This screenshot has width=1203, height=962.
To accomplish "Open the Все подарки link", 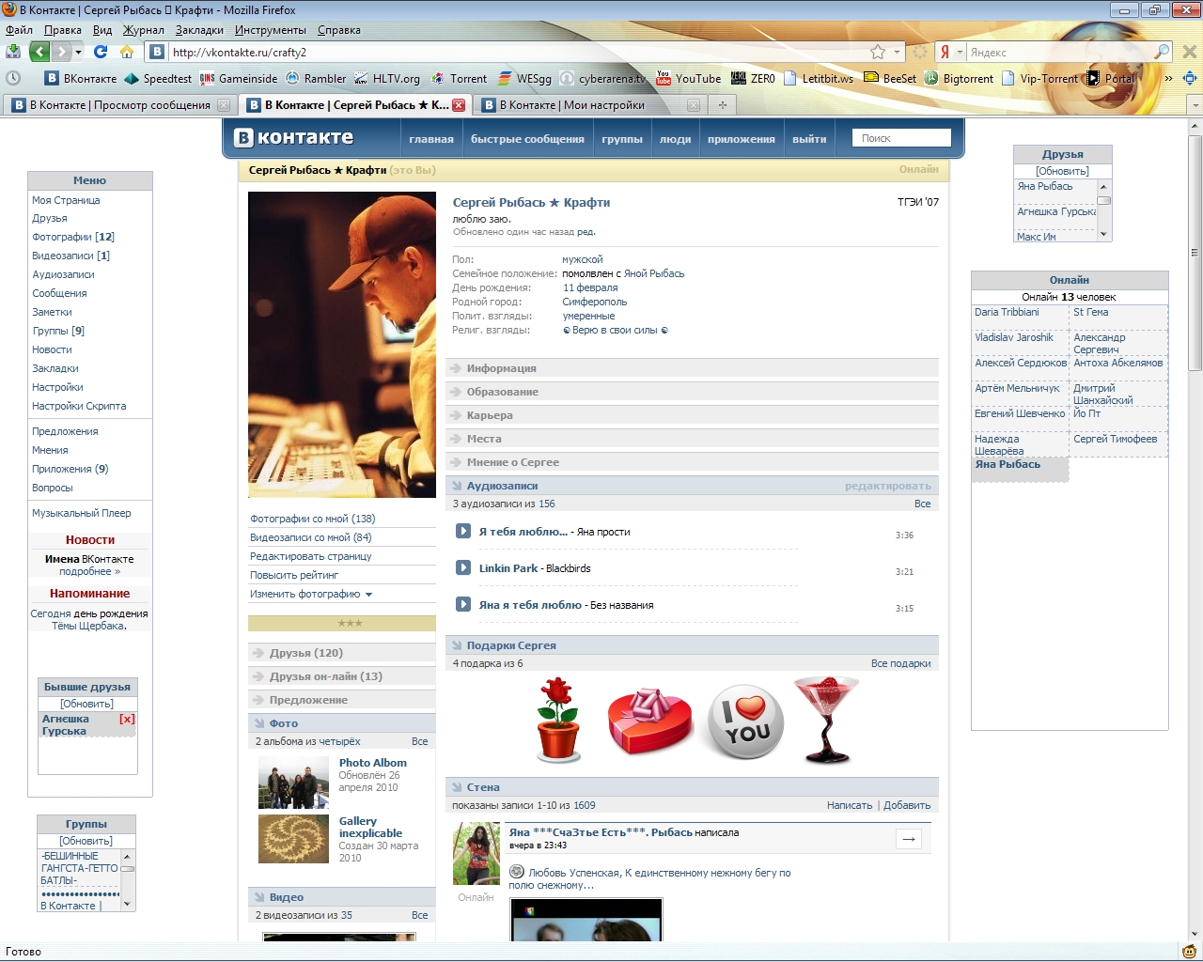I will tap(900, 663).
